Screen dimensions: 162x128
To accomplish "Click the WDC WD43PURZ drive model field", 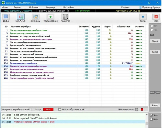I will pyautogui.click(x=18, y=11).
